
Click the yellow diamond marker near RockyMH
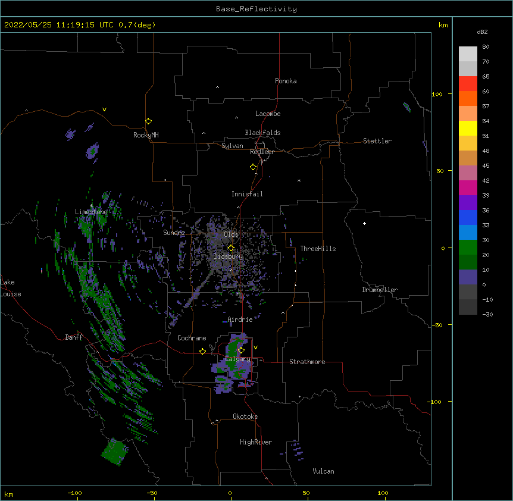coord(148,121)
